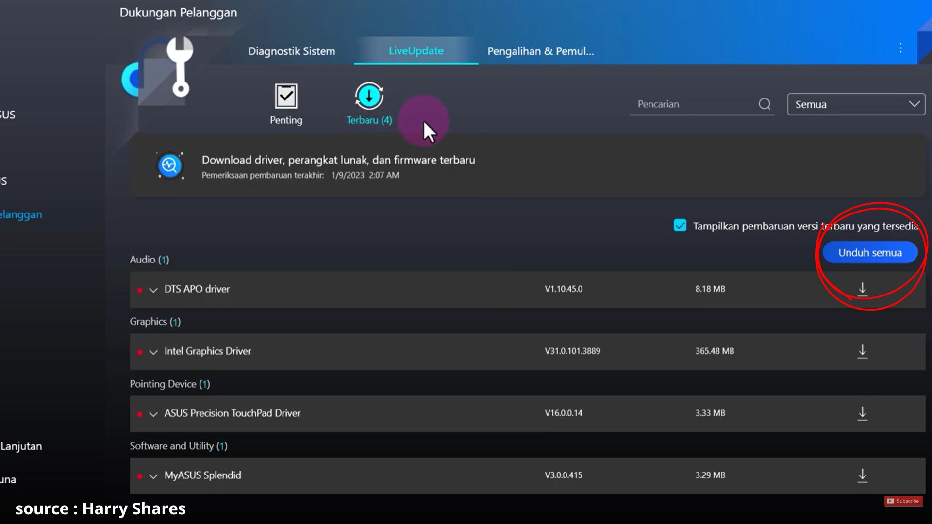Expand the DTS APO driver details
Image resolution: width=932 pixels, height=524 pixels.
coord(153,290)
